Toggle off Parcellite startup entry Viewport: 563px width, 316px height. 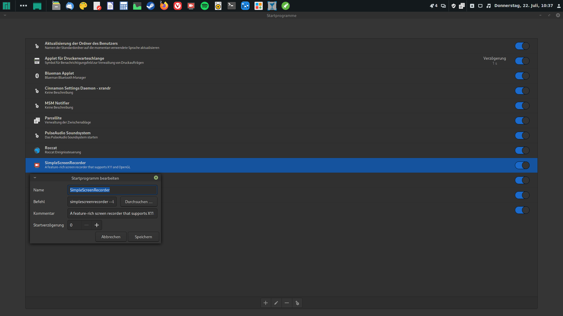[522, 121]
